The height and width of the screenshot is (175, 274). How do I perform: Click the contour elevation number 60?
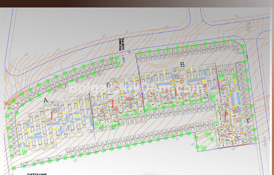(167, 27)
